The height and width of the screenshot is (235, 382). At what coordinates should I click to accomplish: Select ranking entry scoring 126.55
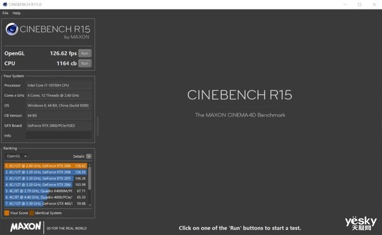click(46, 172)
